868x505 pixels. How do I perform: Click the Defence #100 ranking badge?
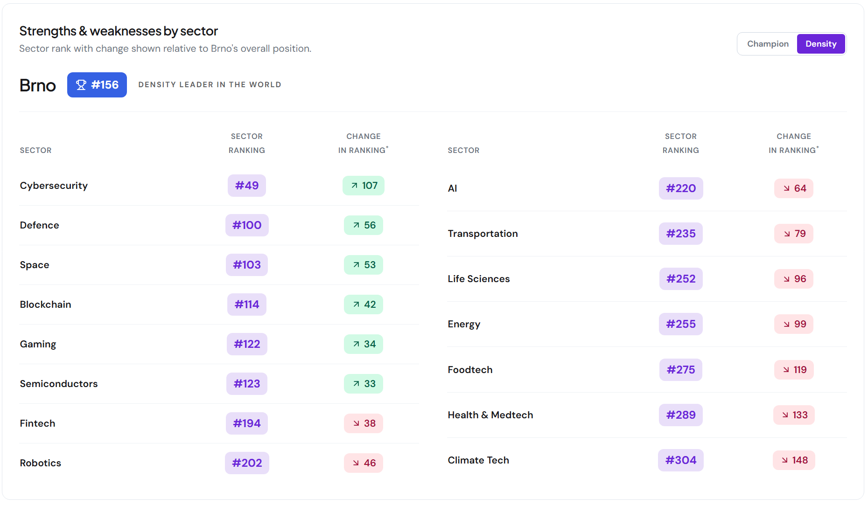pos(247,225)
